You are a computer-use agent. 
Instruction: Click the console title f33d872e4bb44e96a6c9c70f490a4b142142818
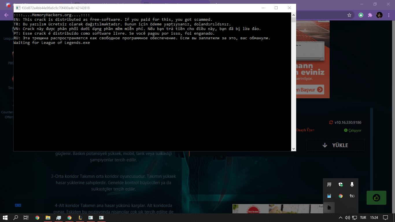tap(56, 8)
